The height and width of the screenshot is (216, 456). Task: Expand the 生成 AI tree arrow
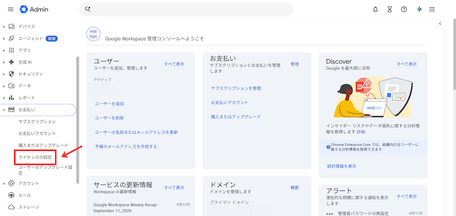pyautogui.click(x=4, y=62)
